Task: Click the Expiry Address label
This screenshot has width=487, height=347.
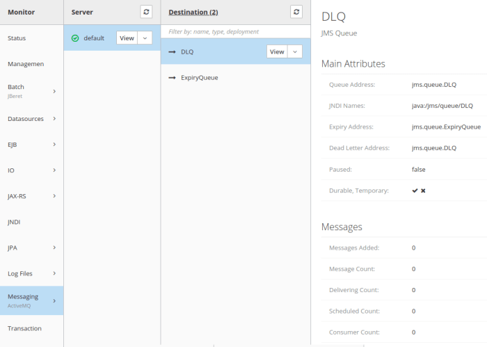Action: click(351, 127)
